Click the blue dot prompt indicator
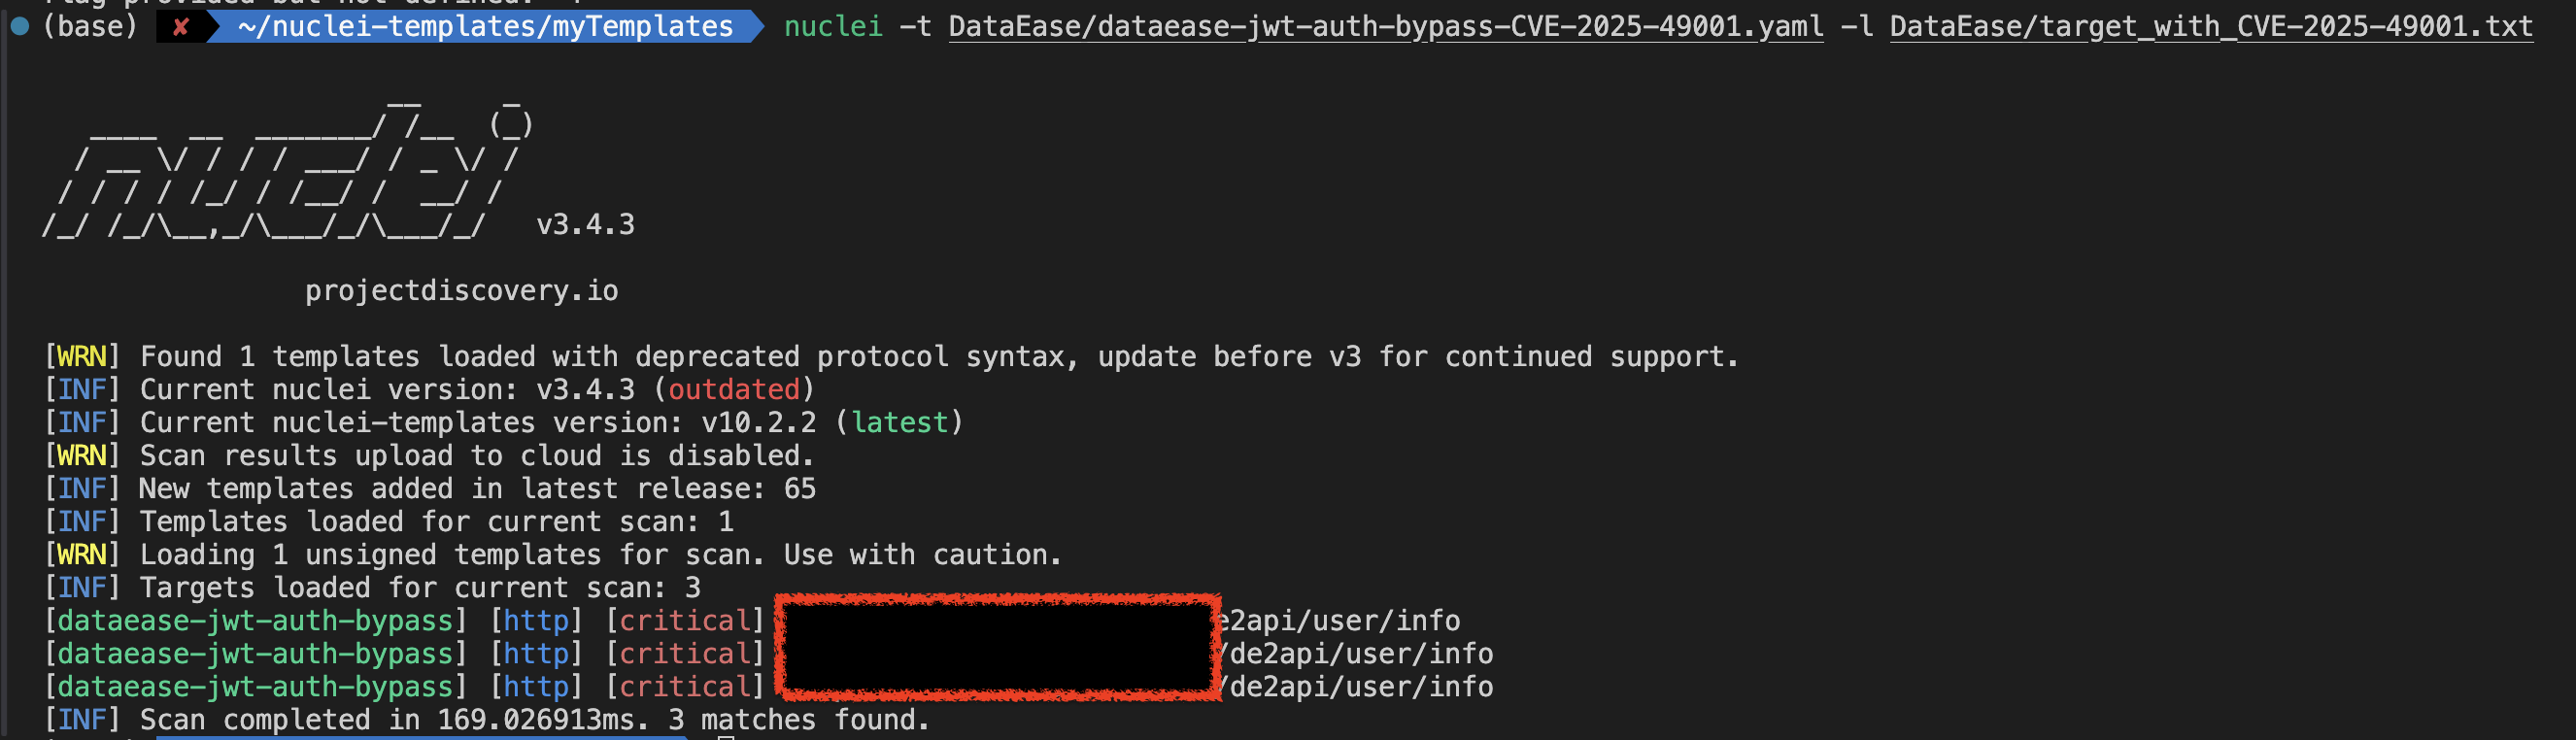This screenshot has width=2576, height=740. click(x=19, y=27)
